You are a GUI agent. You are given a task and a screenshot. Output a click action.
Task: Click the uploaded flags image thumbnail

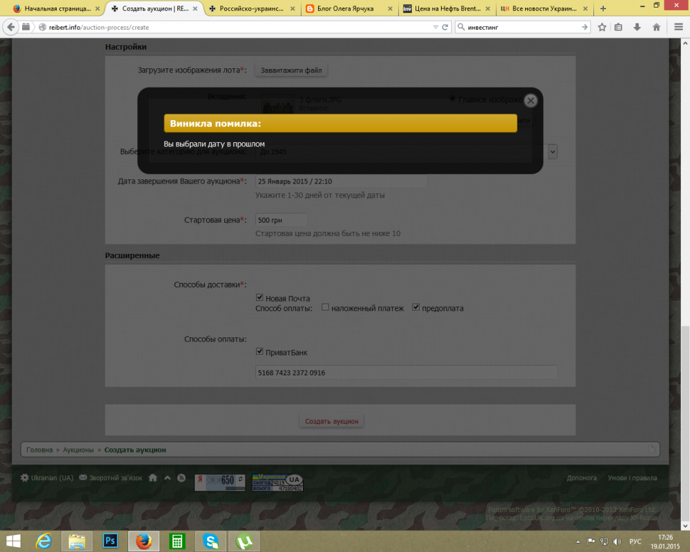tap(277, 104)
